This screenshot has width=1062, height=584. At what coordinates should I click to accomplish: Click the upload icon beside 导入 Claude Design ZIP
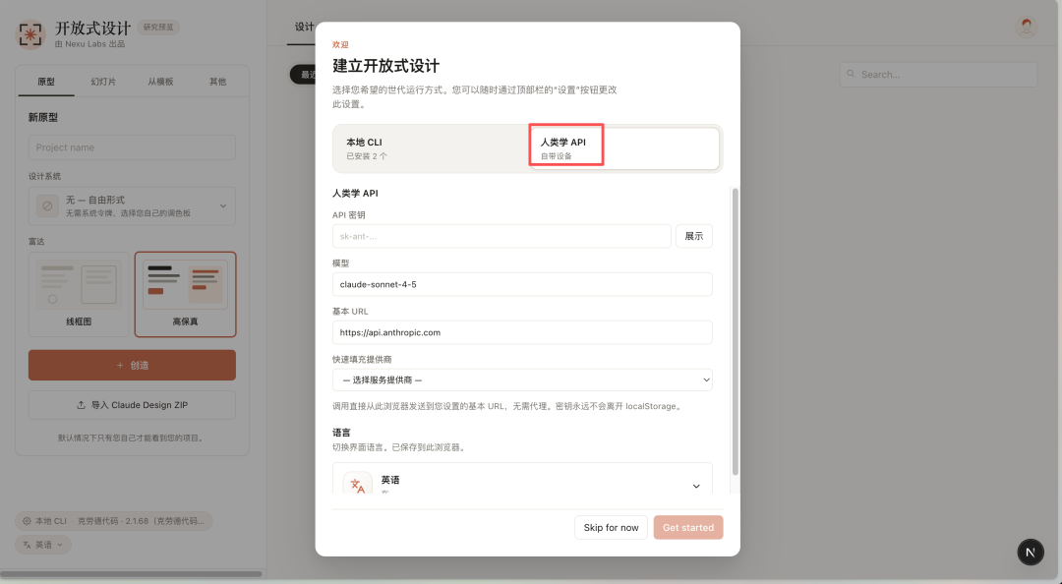tap(81, 405)
